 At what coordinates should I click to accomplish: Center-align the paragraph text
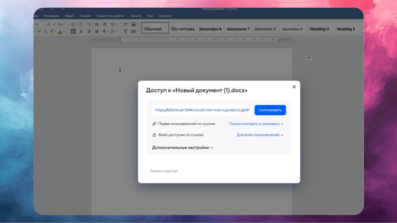coord(81,31)
